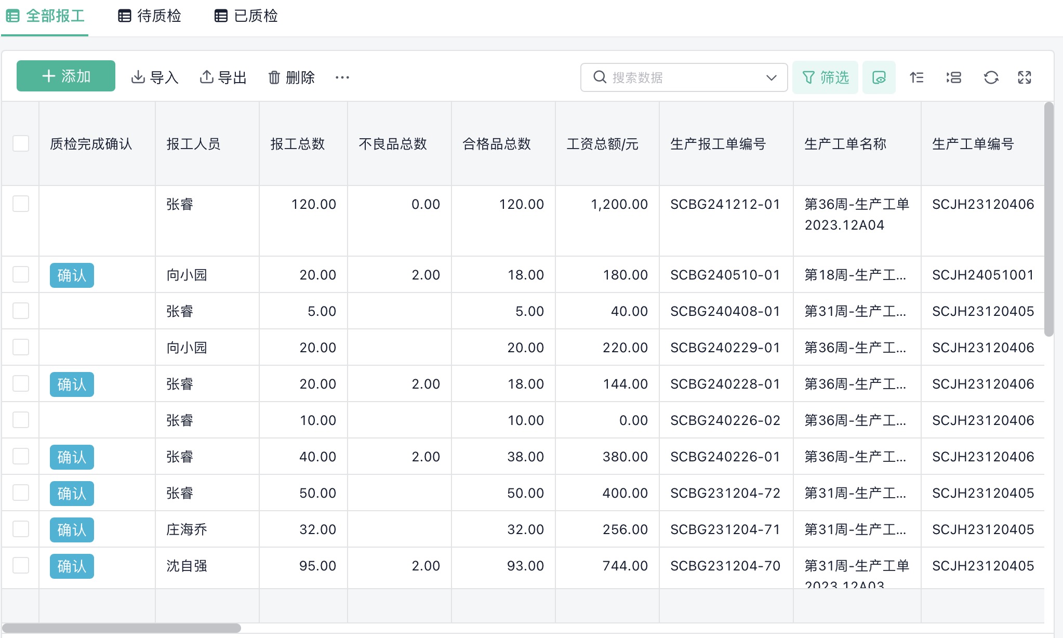This screenshot has height=638, width=1063.
Task: Click the 导入 import button
Action: (155, 77)
